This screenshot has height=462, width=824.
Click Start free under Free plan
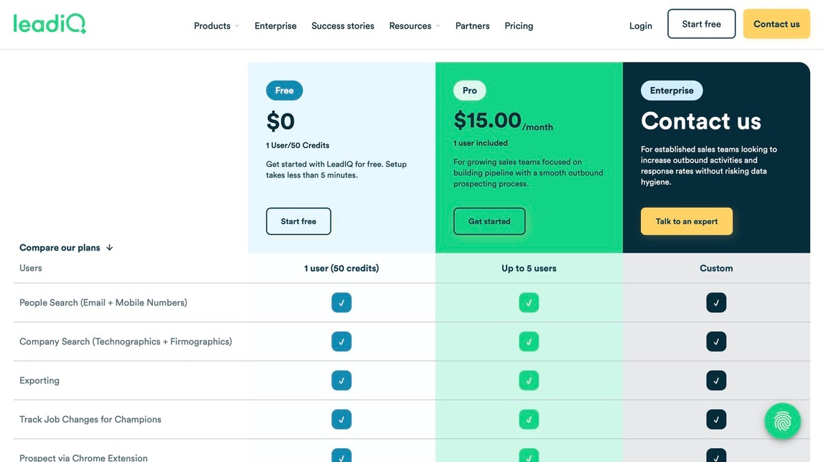[x=299, y=221]
